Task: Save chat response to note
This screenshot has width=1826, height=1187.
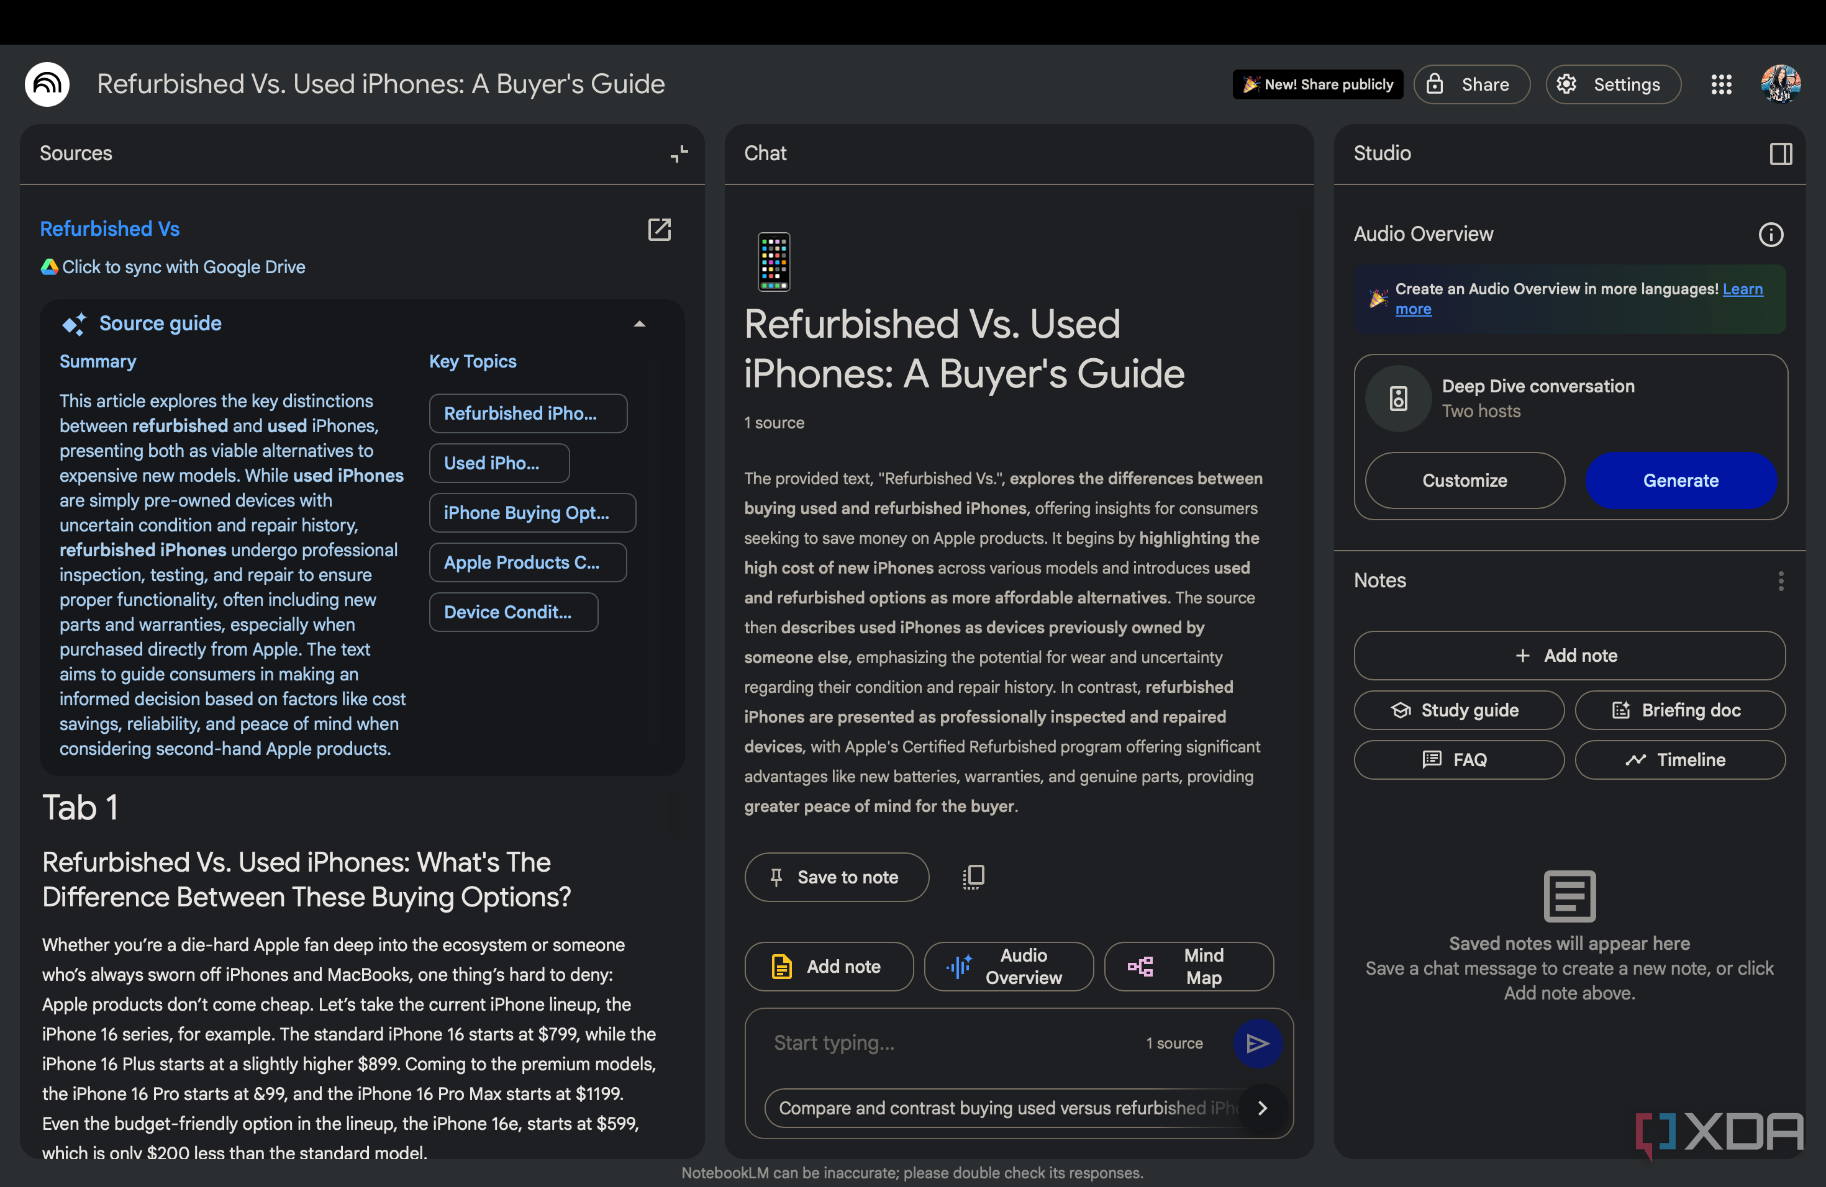Action: tap(836, 877)
